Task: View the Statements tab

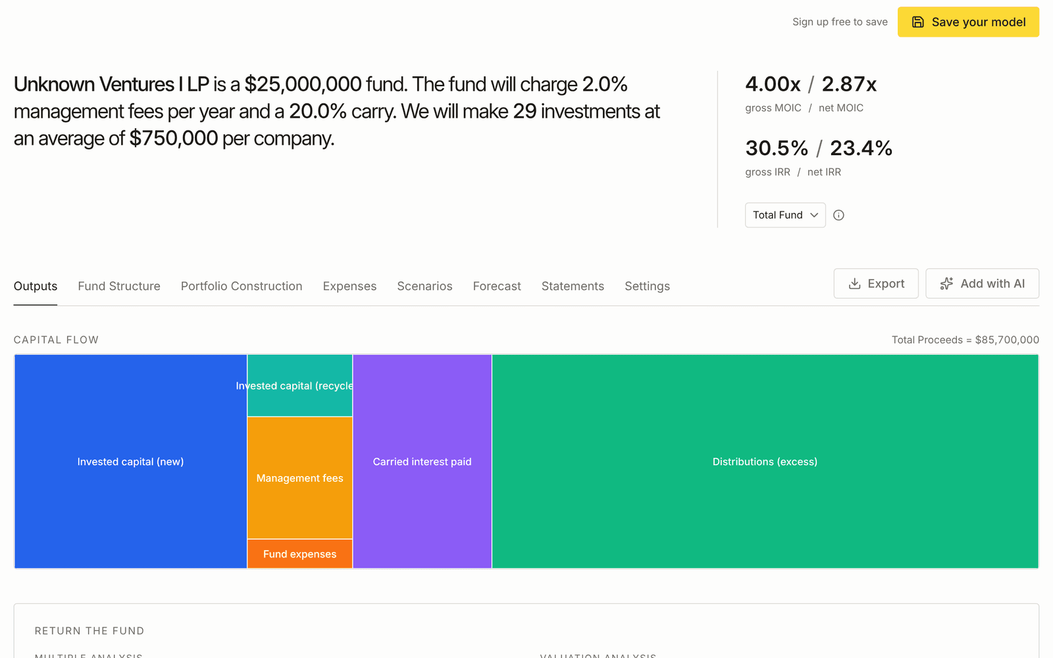Action: 573,286
